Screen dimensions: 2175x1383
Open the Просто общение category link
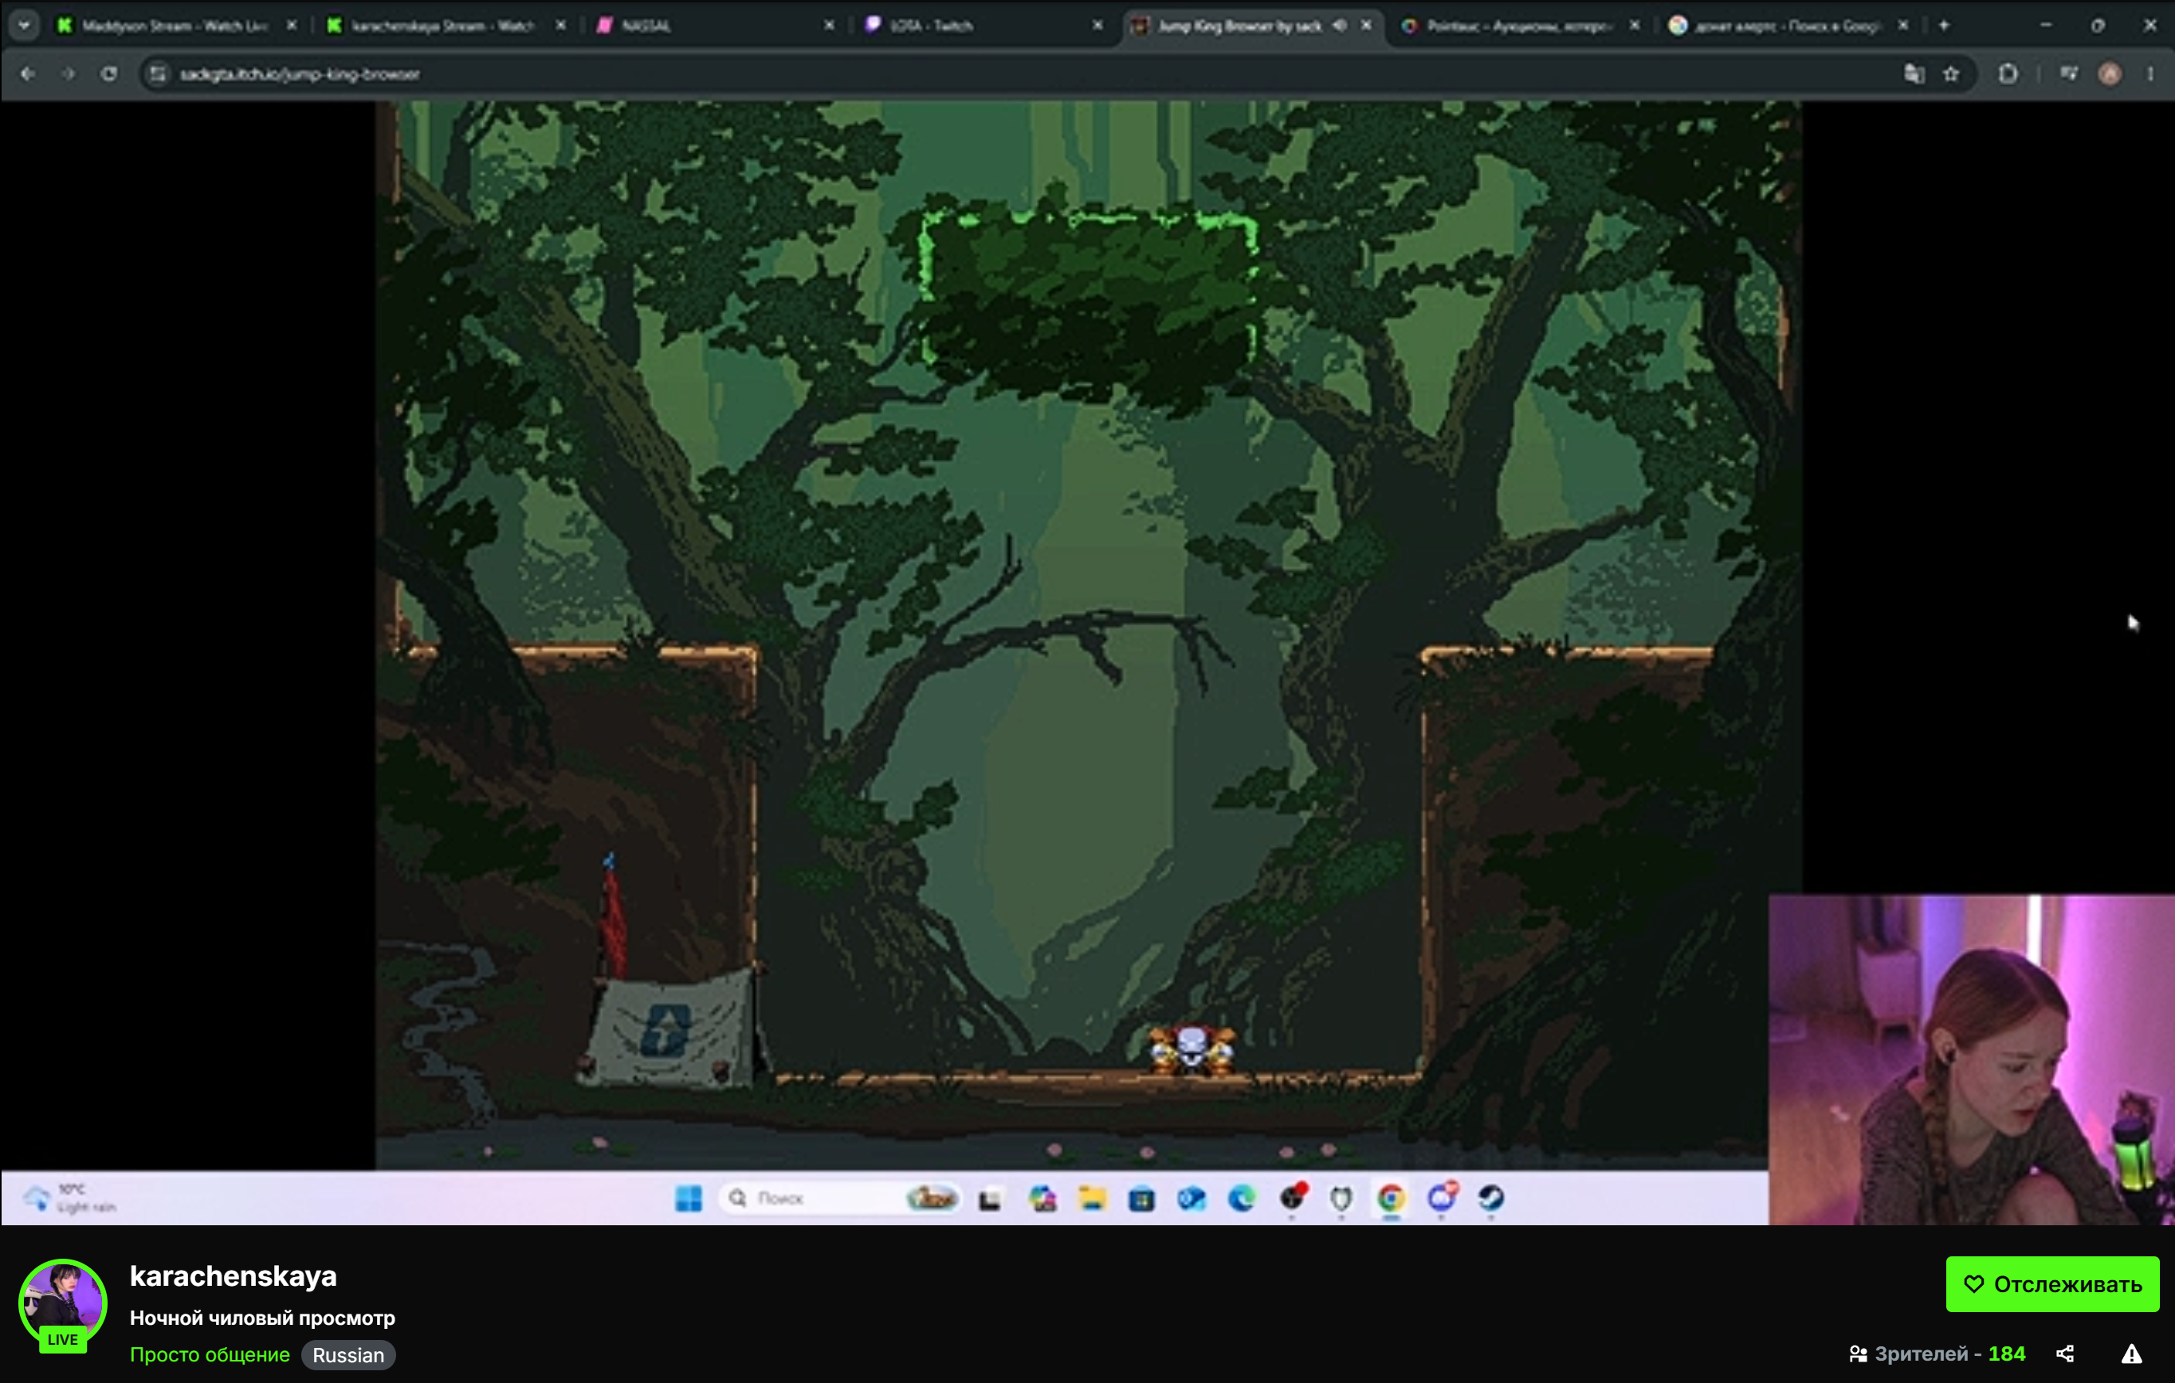210,1355
